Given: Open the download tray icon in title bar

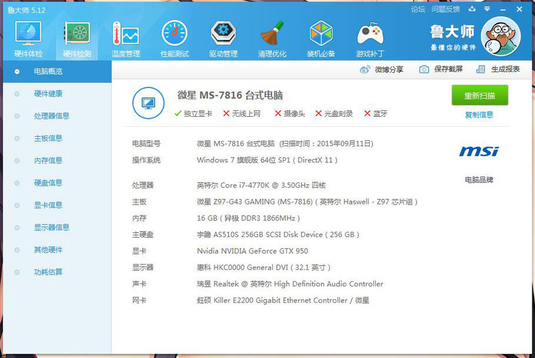Looking at the screenshot, I should [472, 9].
